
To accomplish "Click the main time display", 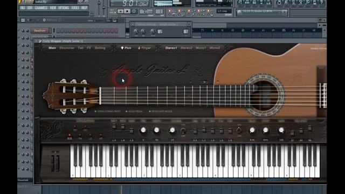I will pos(129,3).
